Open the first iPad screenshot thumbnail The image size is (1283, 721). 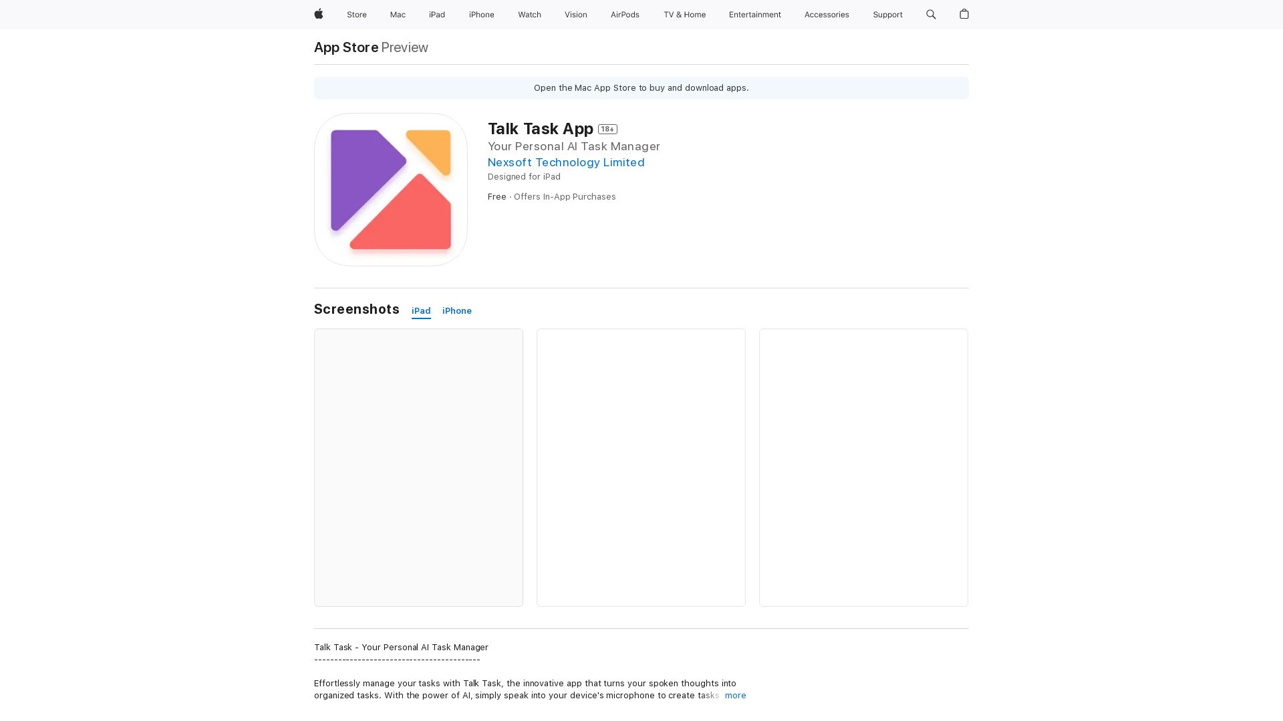tap(418, 467)
